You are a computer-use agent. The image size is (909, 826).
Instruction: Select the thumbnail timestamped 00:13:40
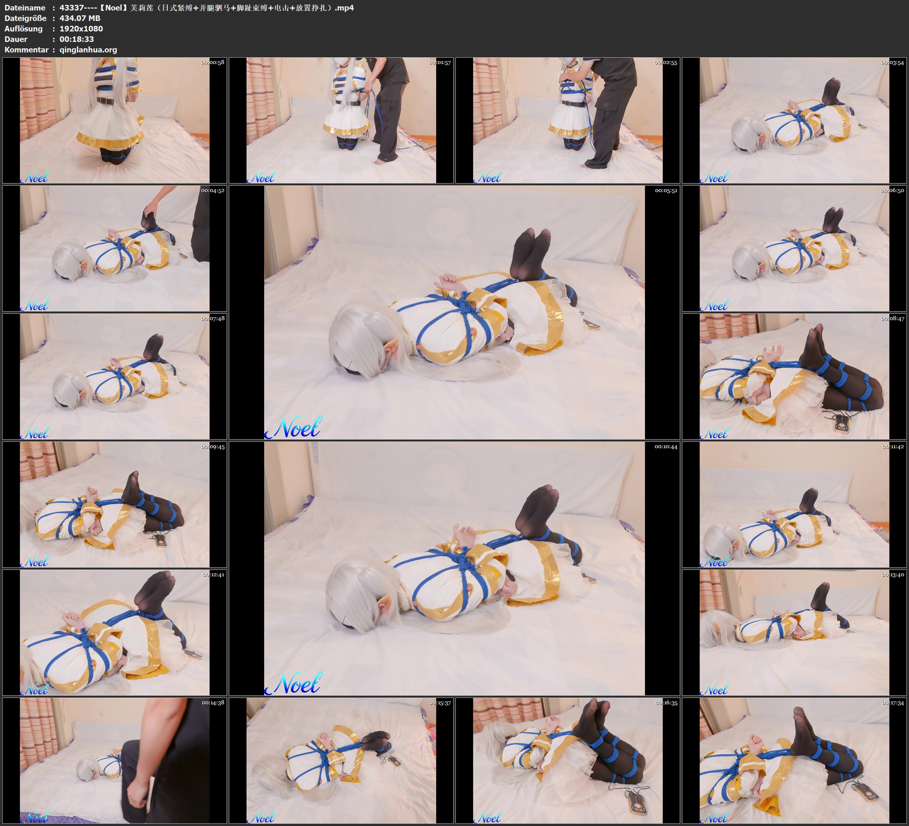pyautogui.click(x=794, y=632)
